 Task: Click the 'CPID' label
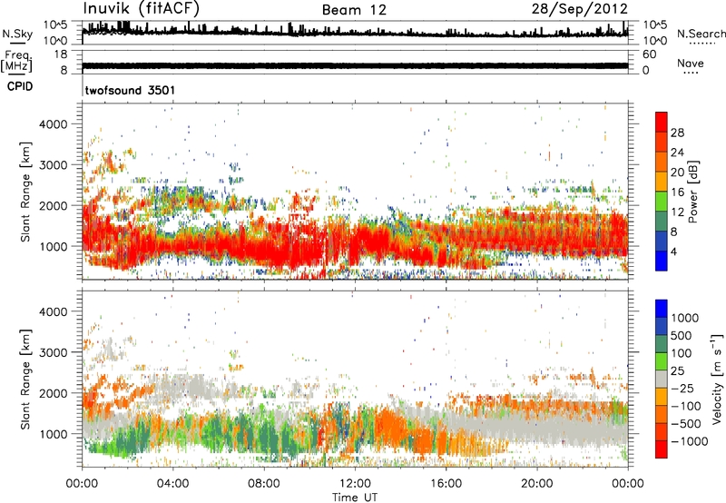20,86
